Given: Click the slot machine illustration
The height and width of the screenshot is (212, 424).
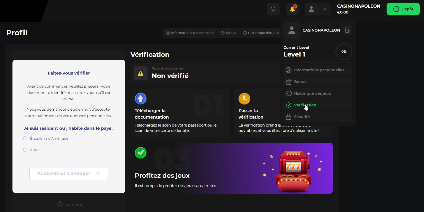Looking at the screenshot, I should pos(293,171).
